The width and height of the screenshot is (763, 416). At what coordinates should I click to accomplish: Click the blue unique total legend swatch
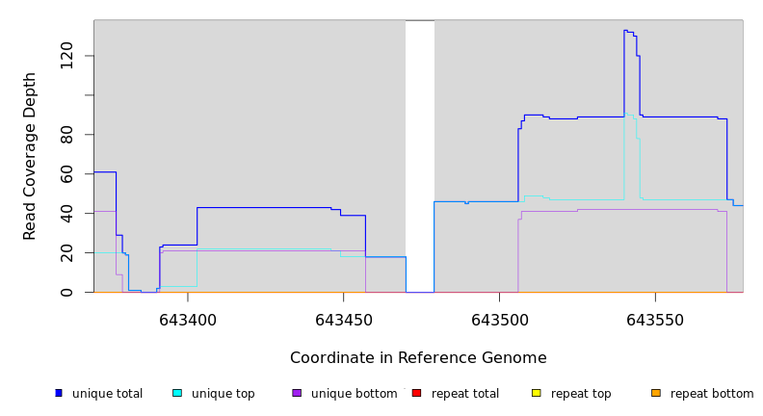(x=59, y=393)
